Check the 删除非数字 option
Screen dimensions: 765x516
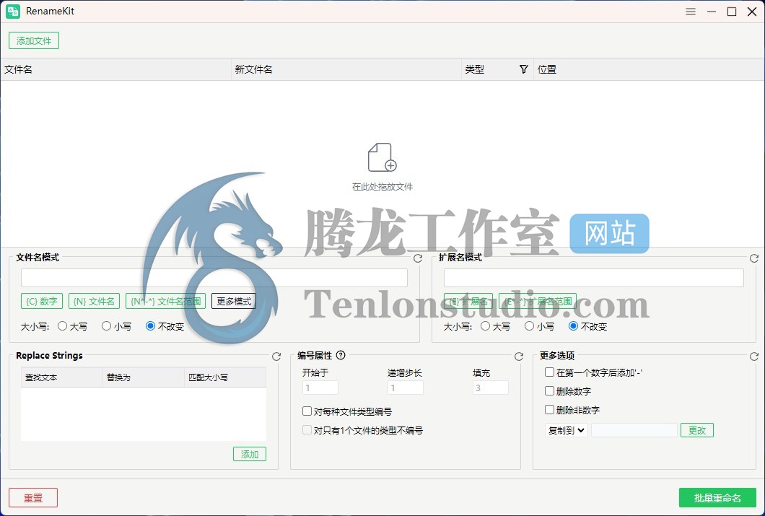click(550, 410)
